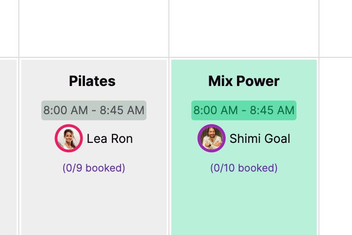Click Shimi Goal's instructor avatar

[212, 138]
